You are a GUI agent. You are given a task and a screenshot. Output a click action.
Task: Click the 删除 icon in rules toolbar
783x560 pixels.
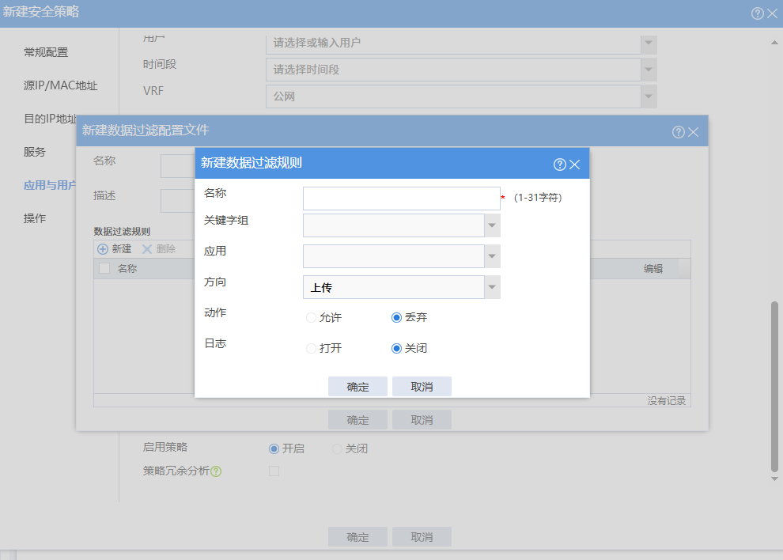pos(147,248)
